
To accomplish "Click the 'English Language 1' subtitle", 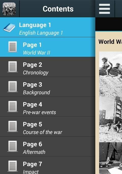I will [41, 33].
